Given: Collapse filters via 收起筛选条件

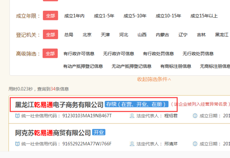Looking at the screenshot, I should click(154, 79).
